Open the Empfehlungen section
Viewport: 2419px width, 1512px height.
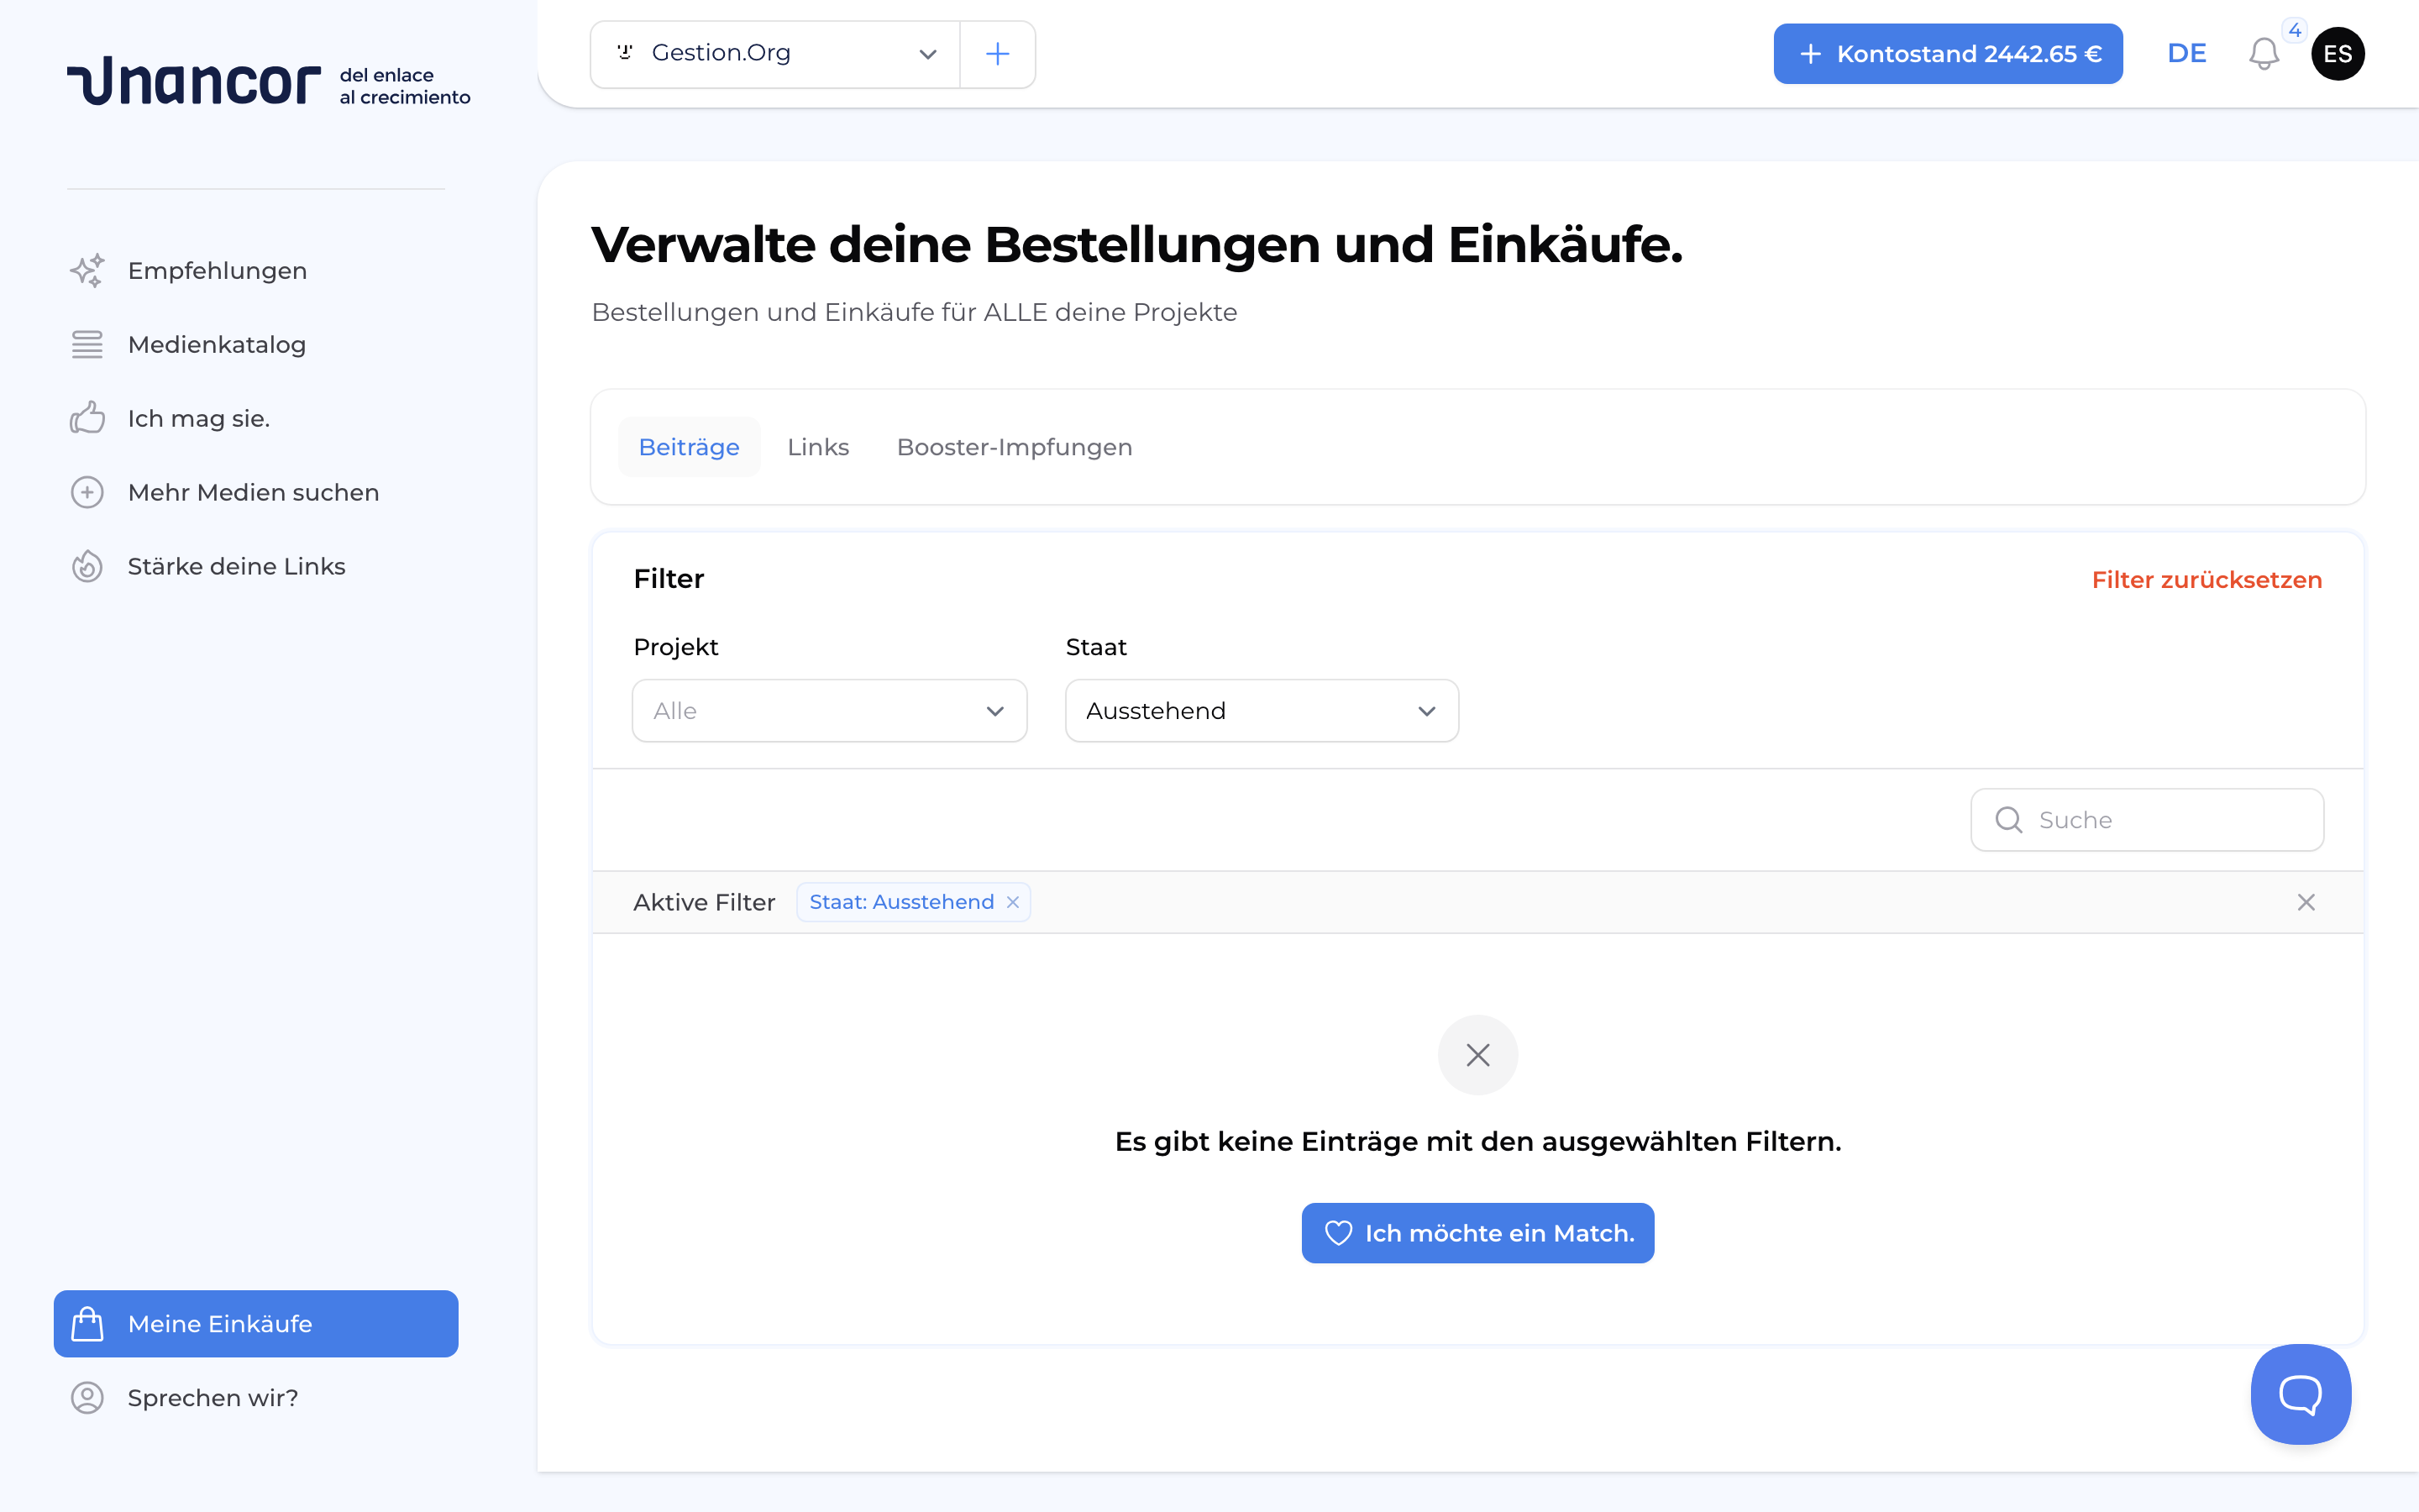click(x=217, y=270)
